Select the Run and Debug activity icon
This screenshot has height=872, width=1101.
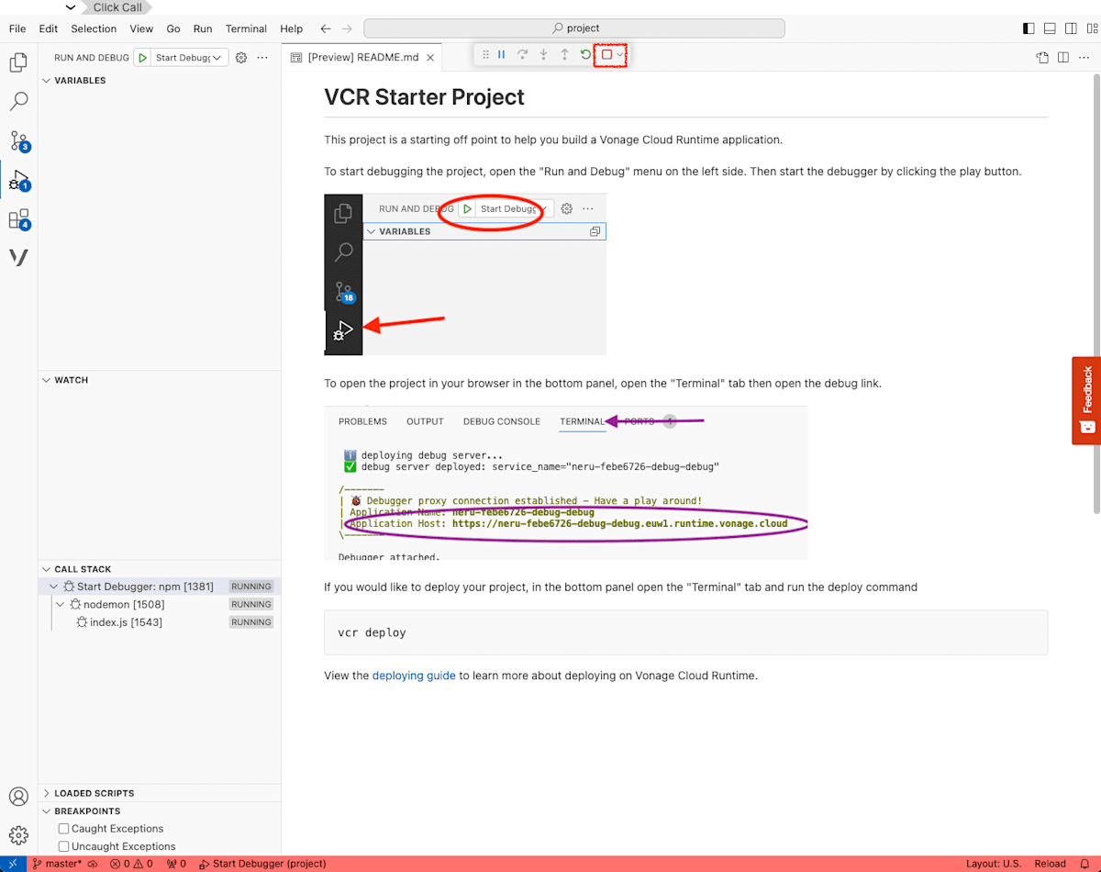18,180
